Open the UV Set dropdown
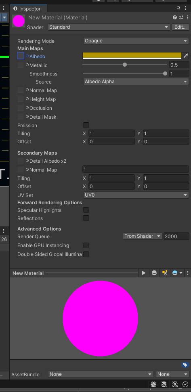The width and height of the screenshot is (191, 392). coord(136,195)
